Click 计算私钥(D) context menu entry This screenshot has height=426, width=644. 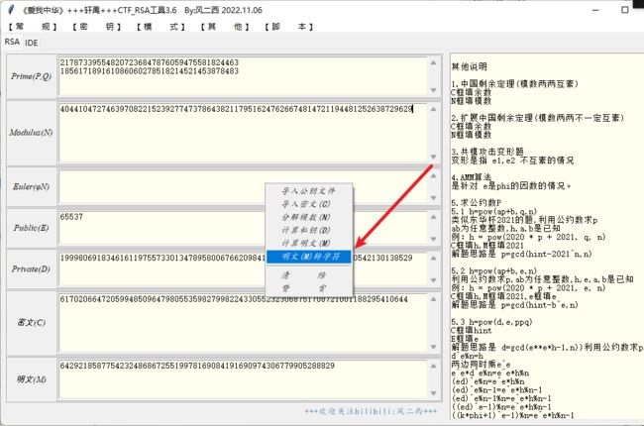(308, 230)
